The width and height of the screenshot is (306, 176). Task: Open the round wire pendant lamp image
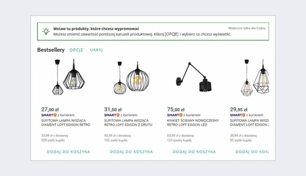(131, 77)
